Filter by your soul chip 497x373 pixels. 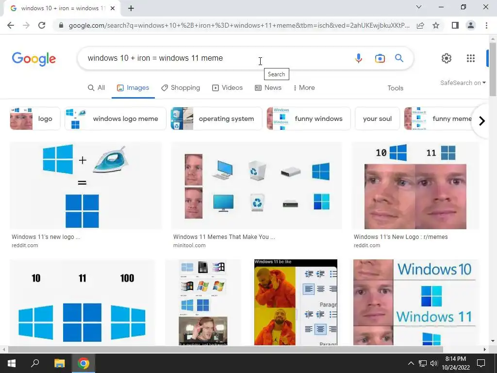(377, 119)
